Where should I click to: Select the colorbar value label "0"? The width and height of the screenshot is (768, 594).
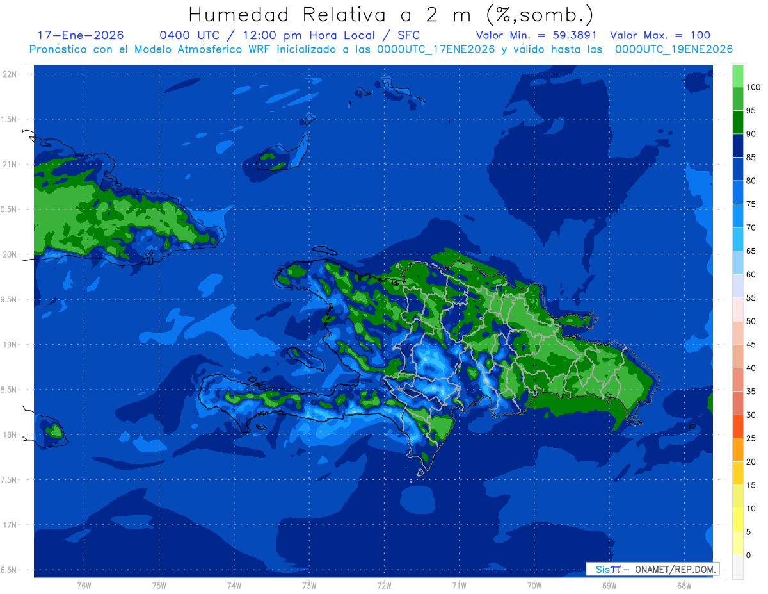tap(748, 555)
